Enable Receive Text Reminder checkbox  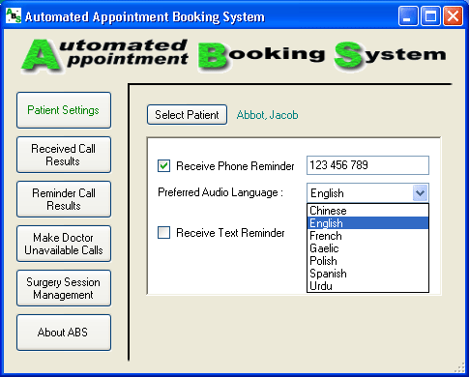click(163, 232)
